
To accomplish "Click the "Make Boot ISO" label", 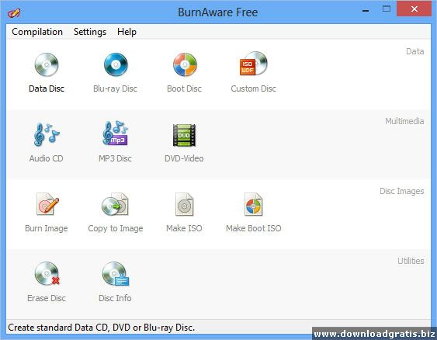I will (x=254, y=228).
